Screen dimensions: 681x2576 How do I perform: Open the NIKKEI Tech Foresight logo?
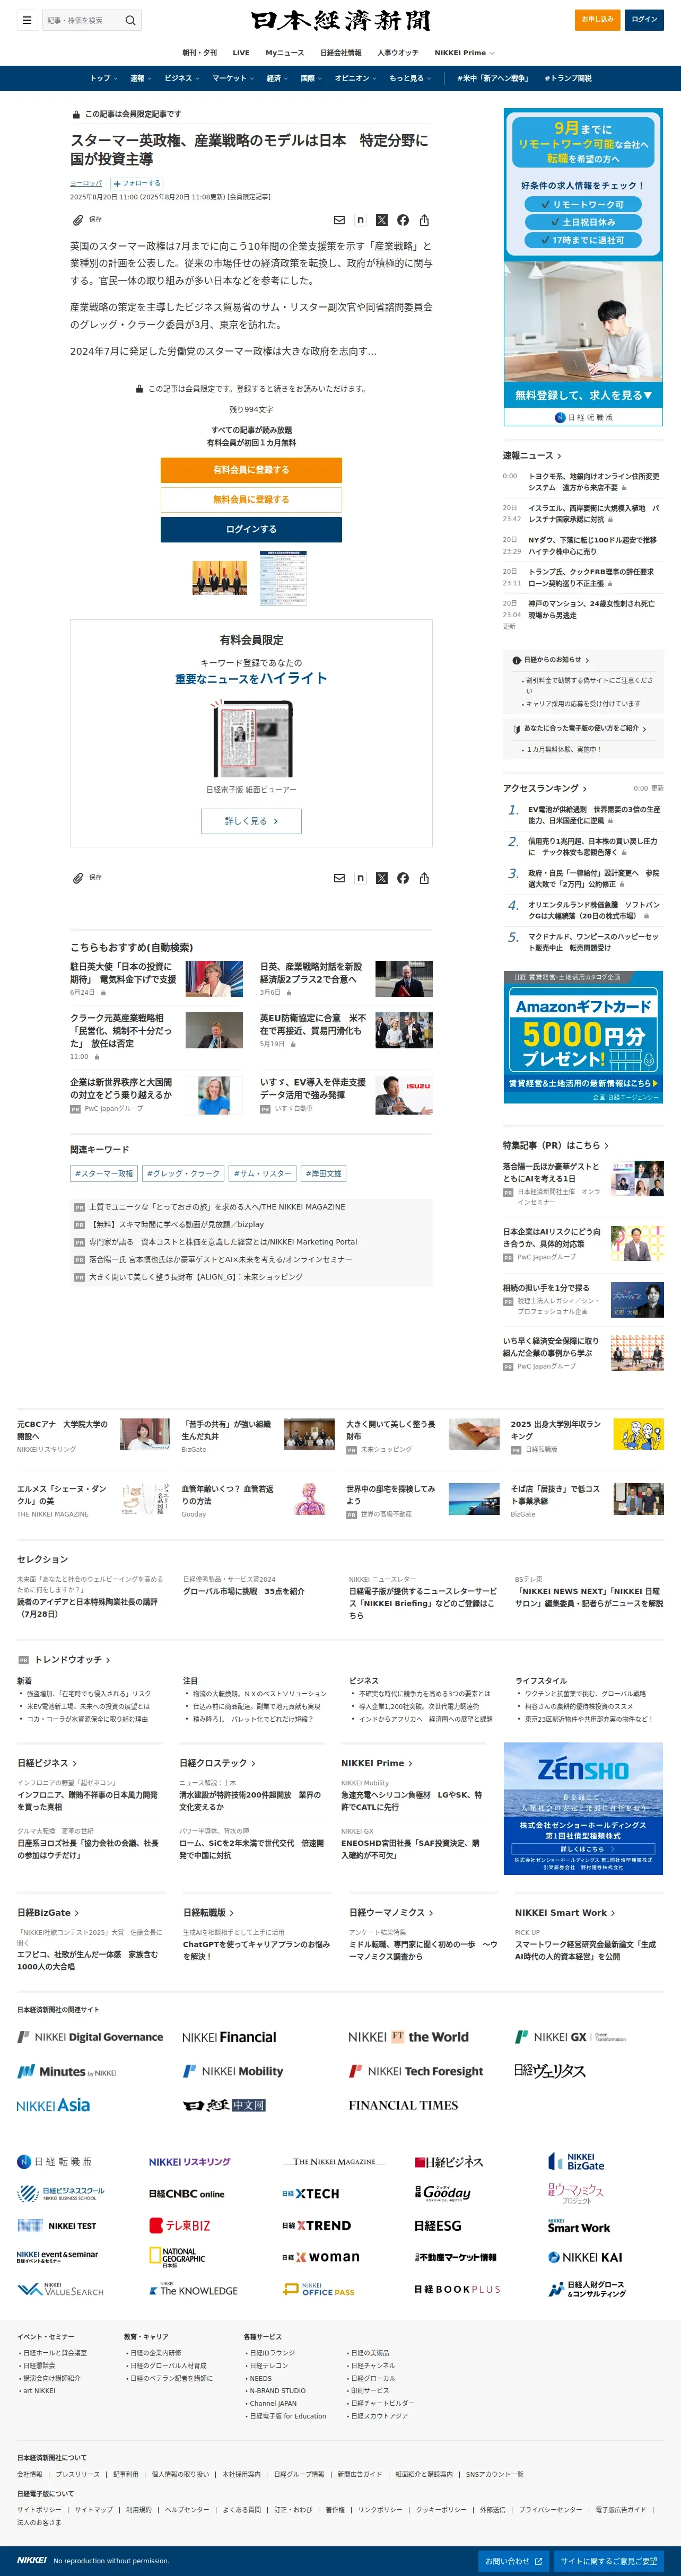(x=416, y=2071)
